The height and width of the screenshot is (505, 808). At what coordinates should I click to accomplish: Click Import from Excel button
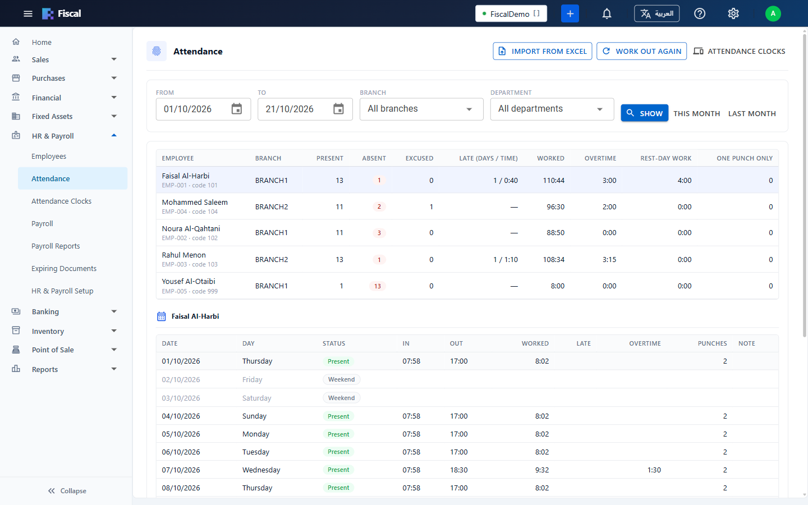543,51
